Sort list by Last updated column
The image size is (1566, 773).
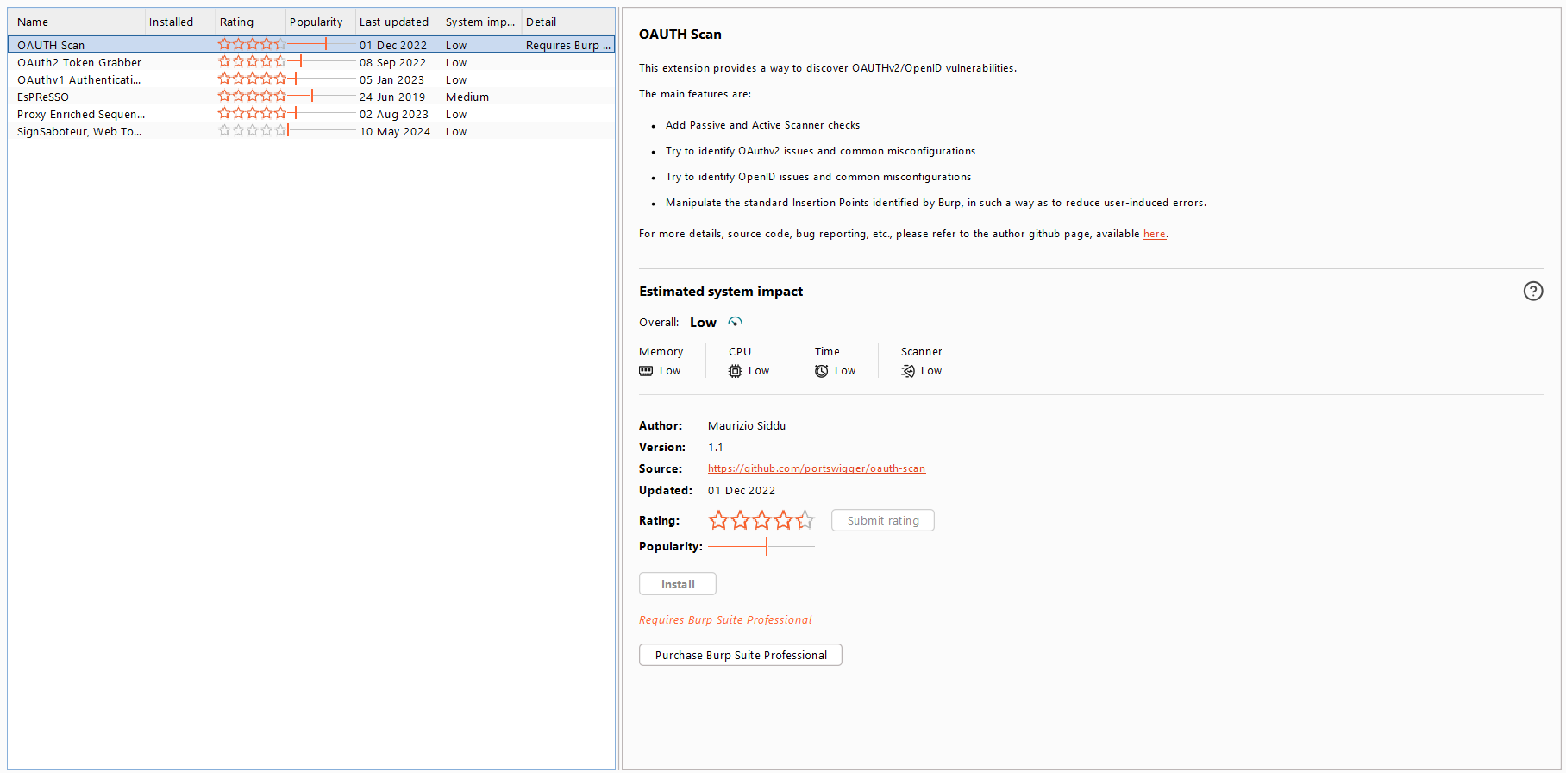click(394, 22)
